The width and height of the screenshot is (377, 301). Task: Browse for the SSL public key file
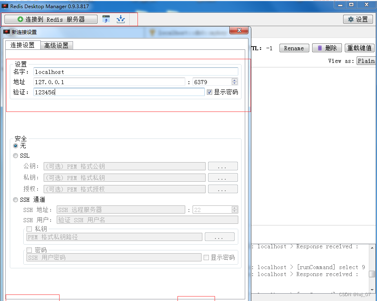coord(223,166)
